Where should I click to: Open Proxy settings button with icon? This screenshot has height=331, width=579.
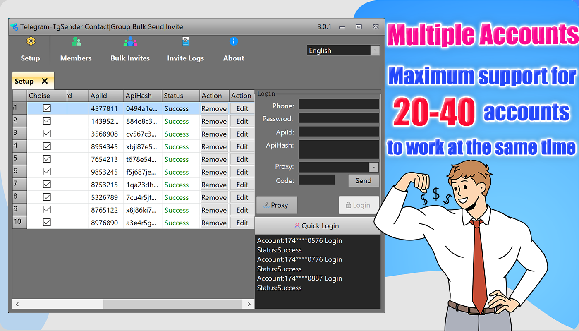(x=277, y=205)
